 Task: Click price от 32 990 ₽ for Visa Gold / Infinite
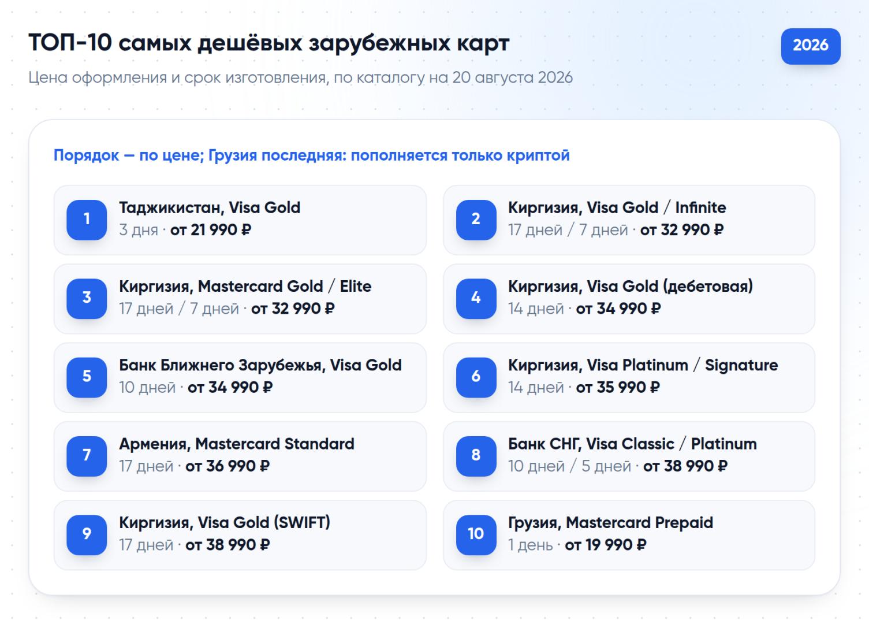(682, 230)
